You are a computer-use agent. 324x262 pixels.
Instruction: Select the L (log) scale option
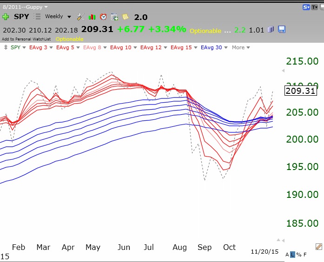292,255
